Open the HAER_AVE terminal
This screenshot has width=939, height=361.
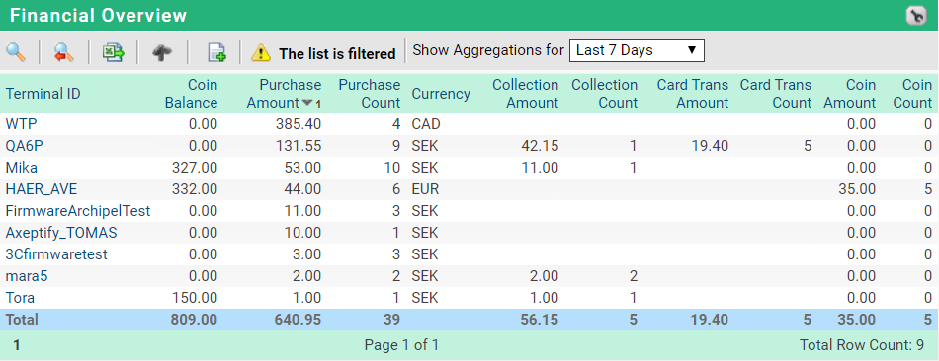[x=42, y=189]
